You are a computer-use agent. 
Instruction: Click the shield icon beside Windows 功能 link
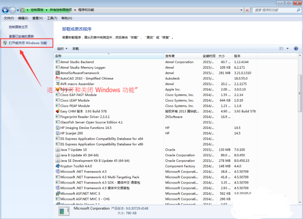5,43
